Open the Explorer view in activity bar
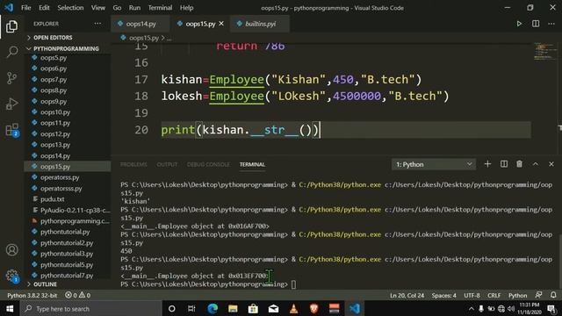 [x=11, y=26]
